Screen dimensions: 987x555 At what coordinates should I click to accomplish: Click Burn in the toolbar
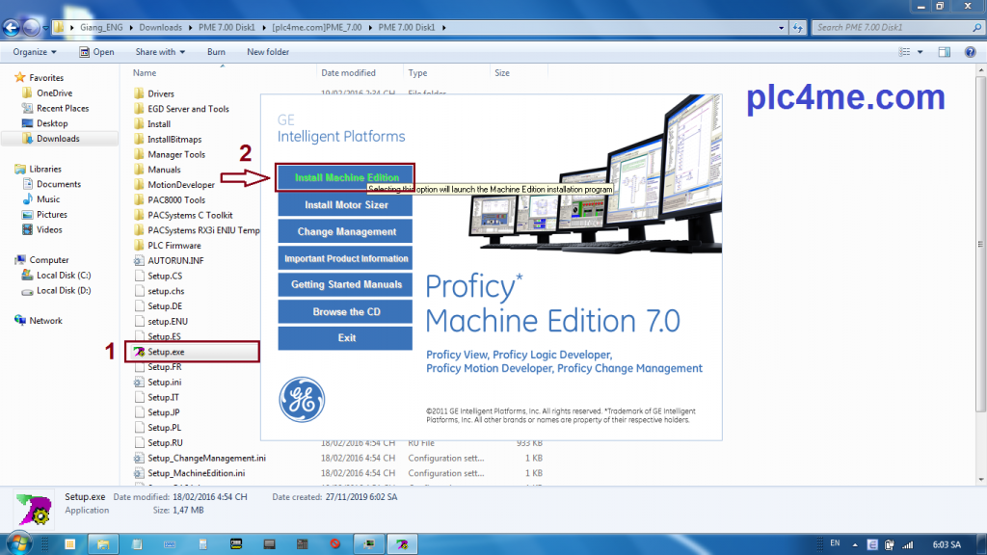click(x=216, y=52)
